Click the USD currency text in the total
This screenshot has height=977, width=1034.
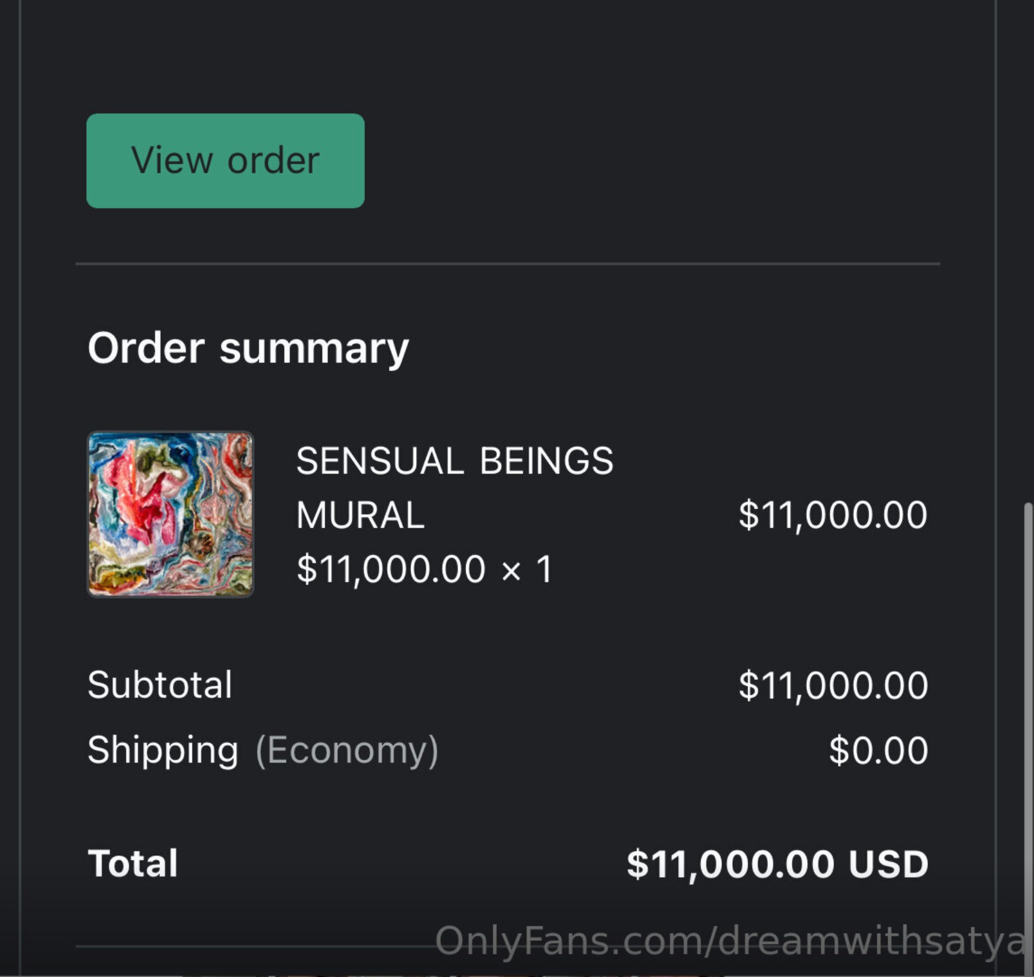click(888, 864)
